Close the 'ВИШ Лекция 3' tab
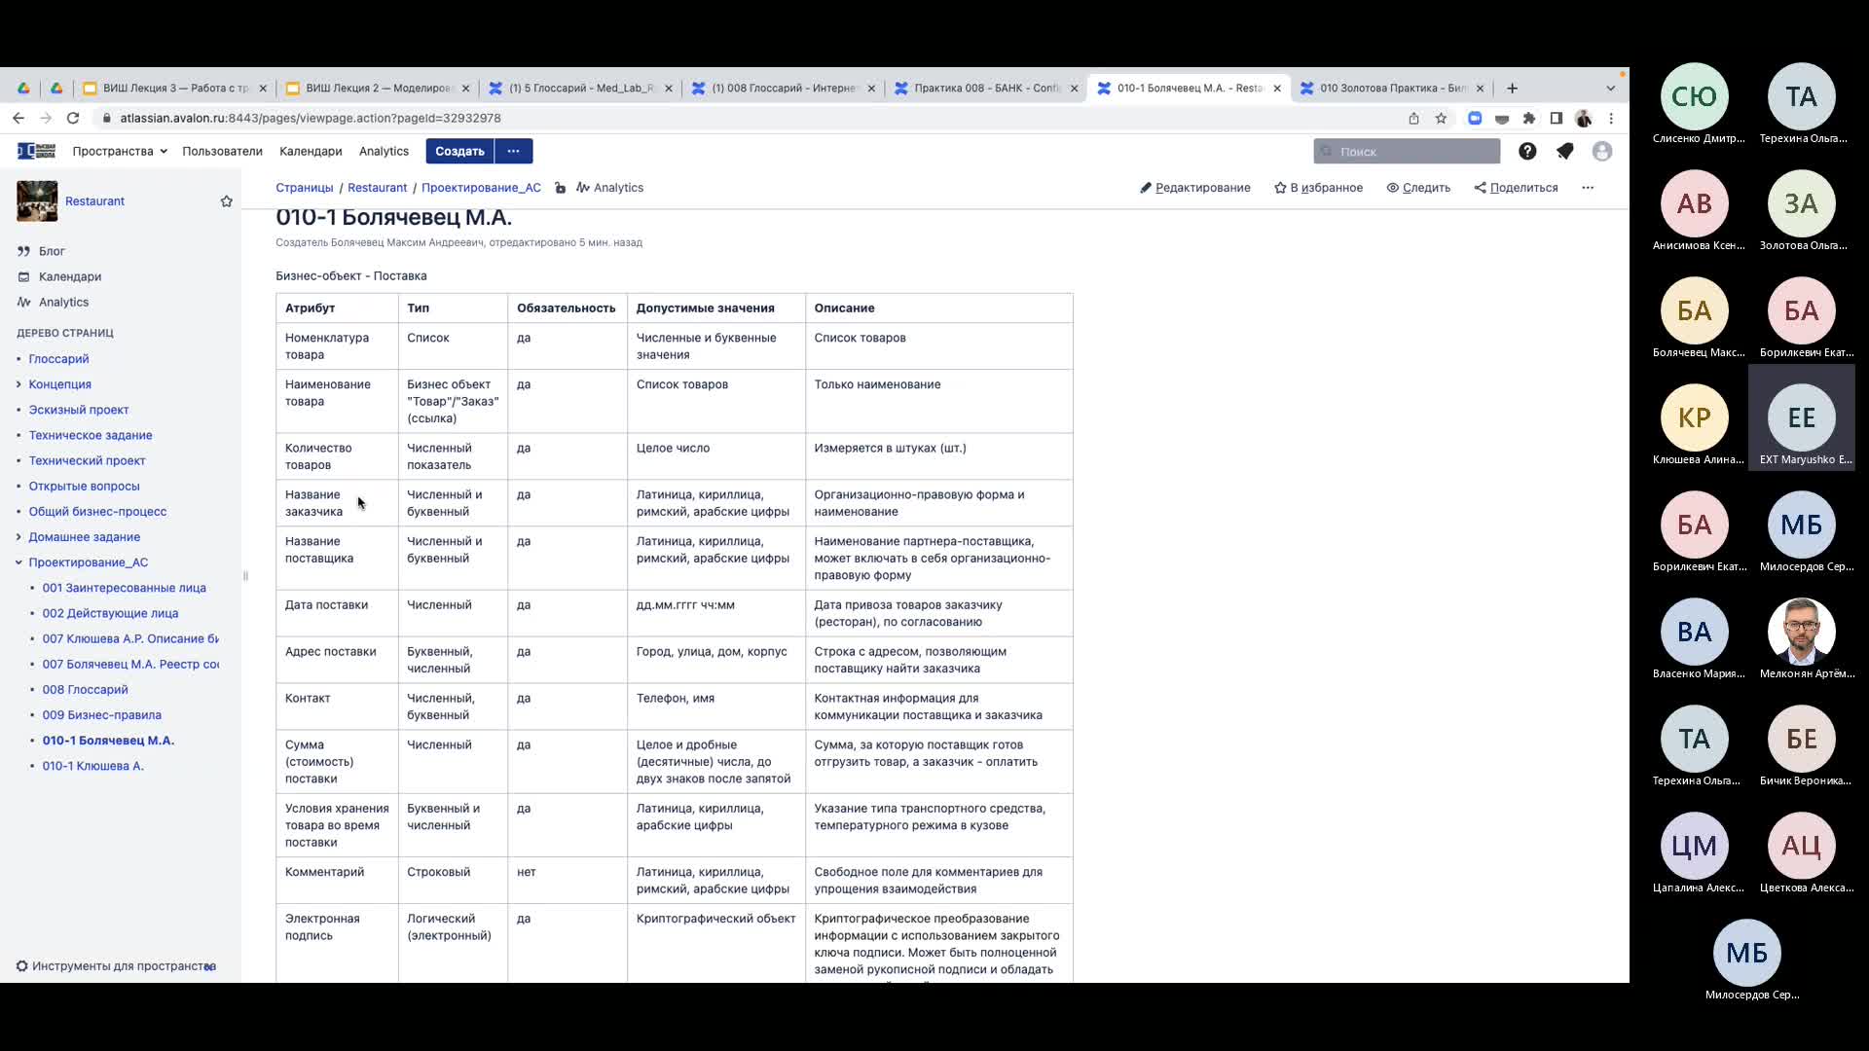The image size is (1869, 1051). pyautogui.click(x=263, y=88)
